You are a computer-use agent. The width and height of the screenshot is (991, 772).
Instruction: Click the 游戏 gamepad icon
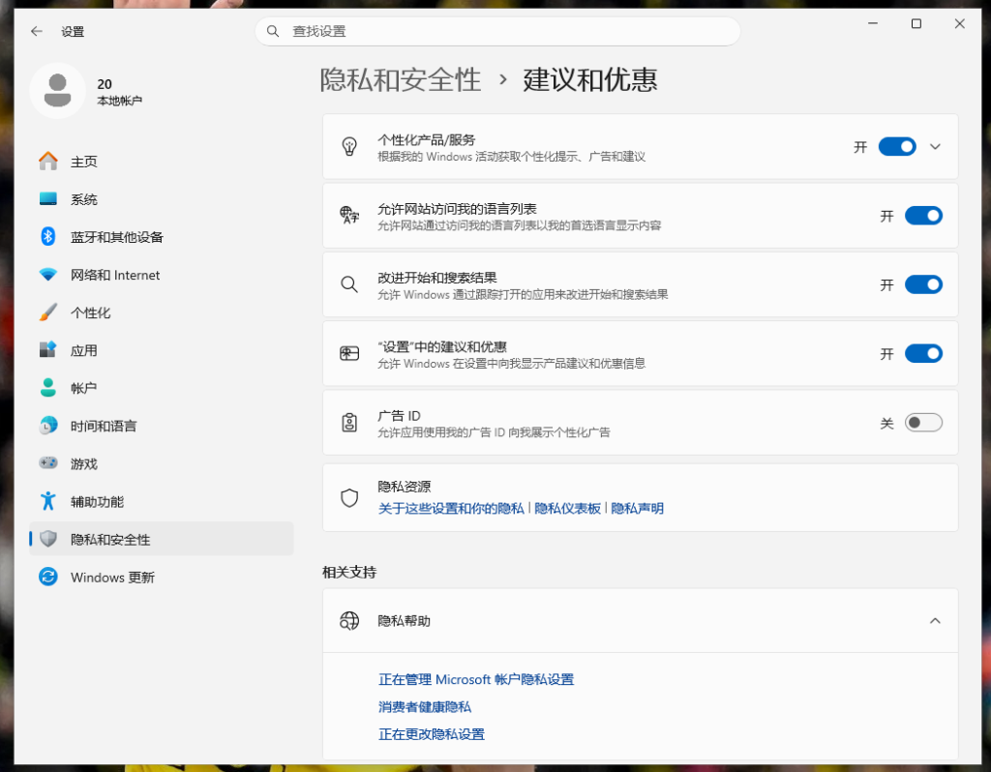[x=48, y=463]
